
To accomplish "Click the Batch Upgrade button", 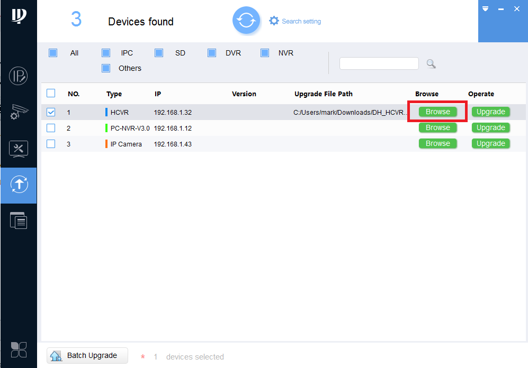I will point(87,355).
